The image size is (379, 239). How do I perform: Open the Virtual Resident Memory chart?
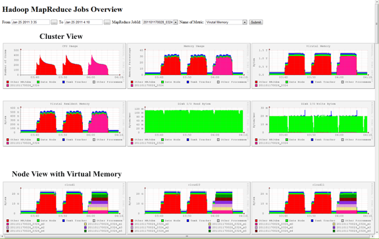[64, 124]
